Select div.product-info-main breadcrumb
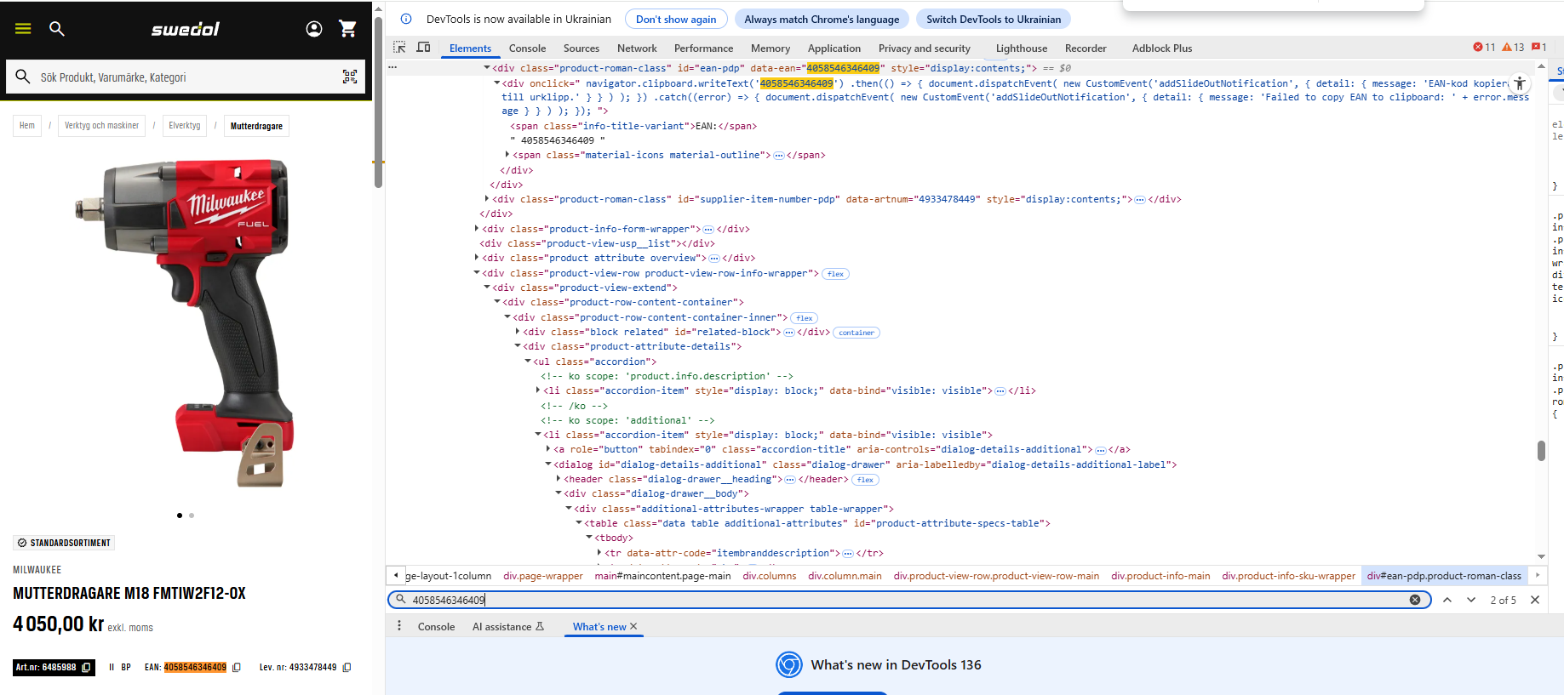 pyautogui.click(x=1160, y=576)
